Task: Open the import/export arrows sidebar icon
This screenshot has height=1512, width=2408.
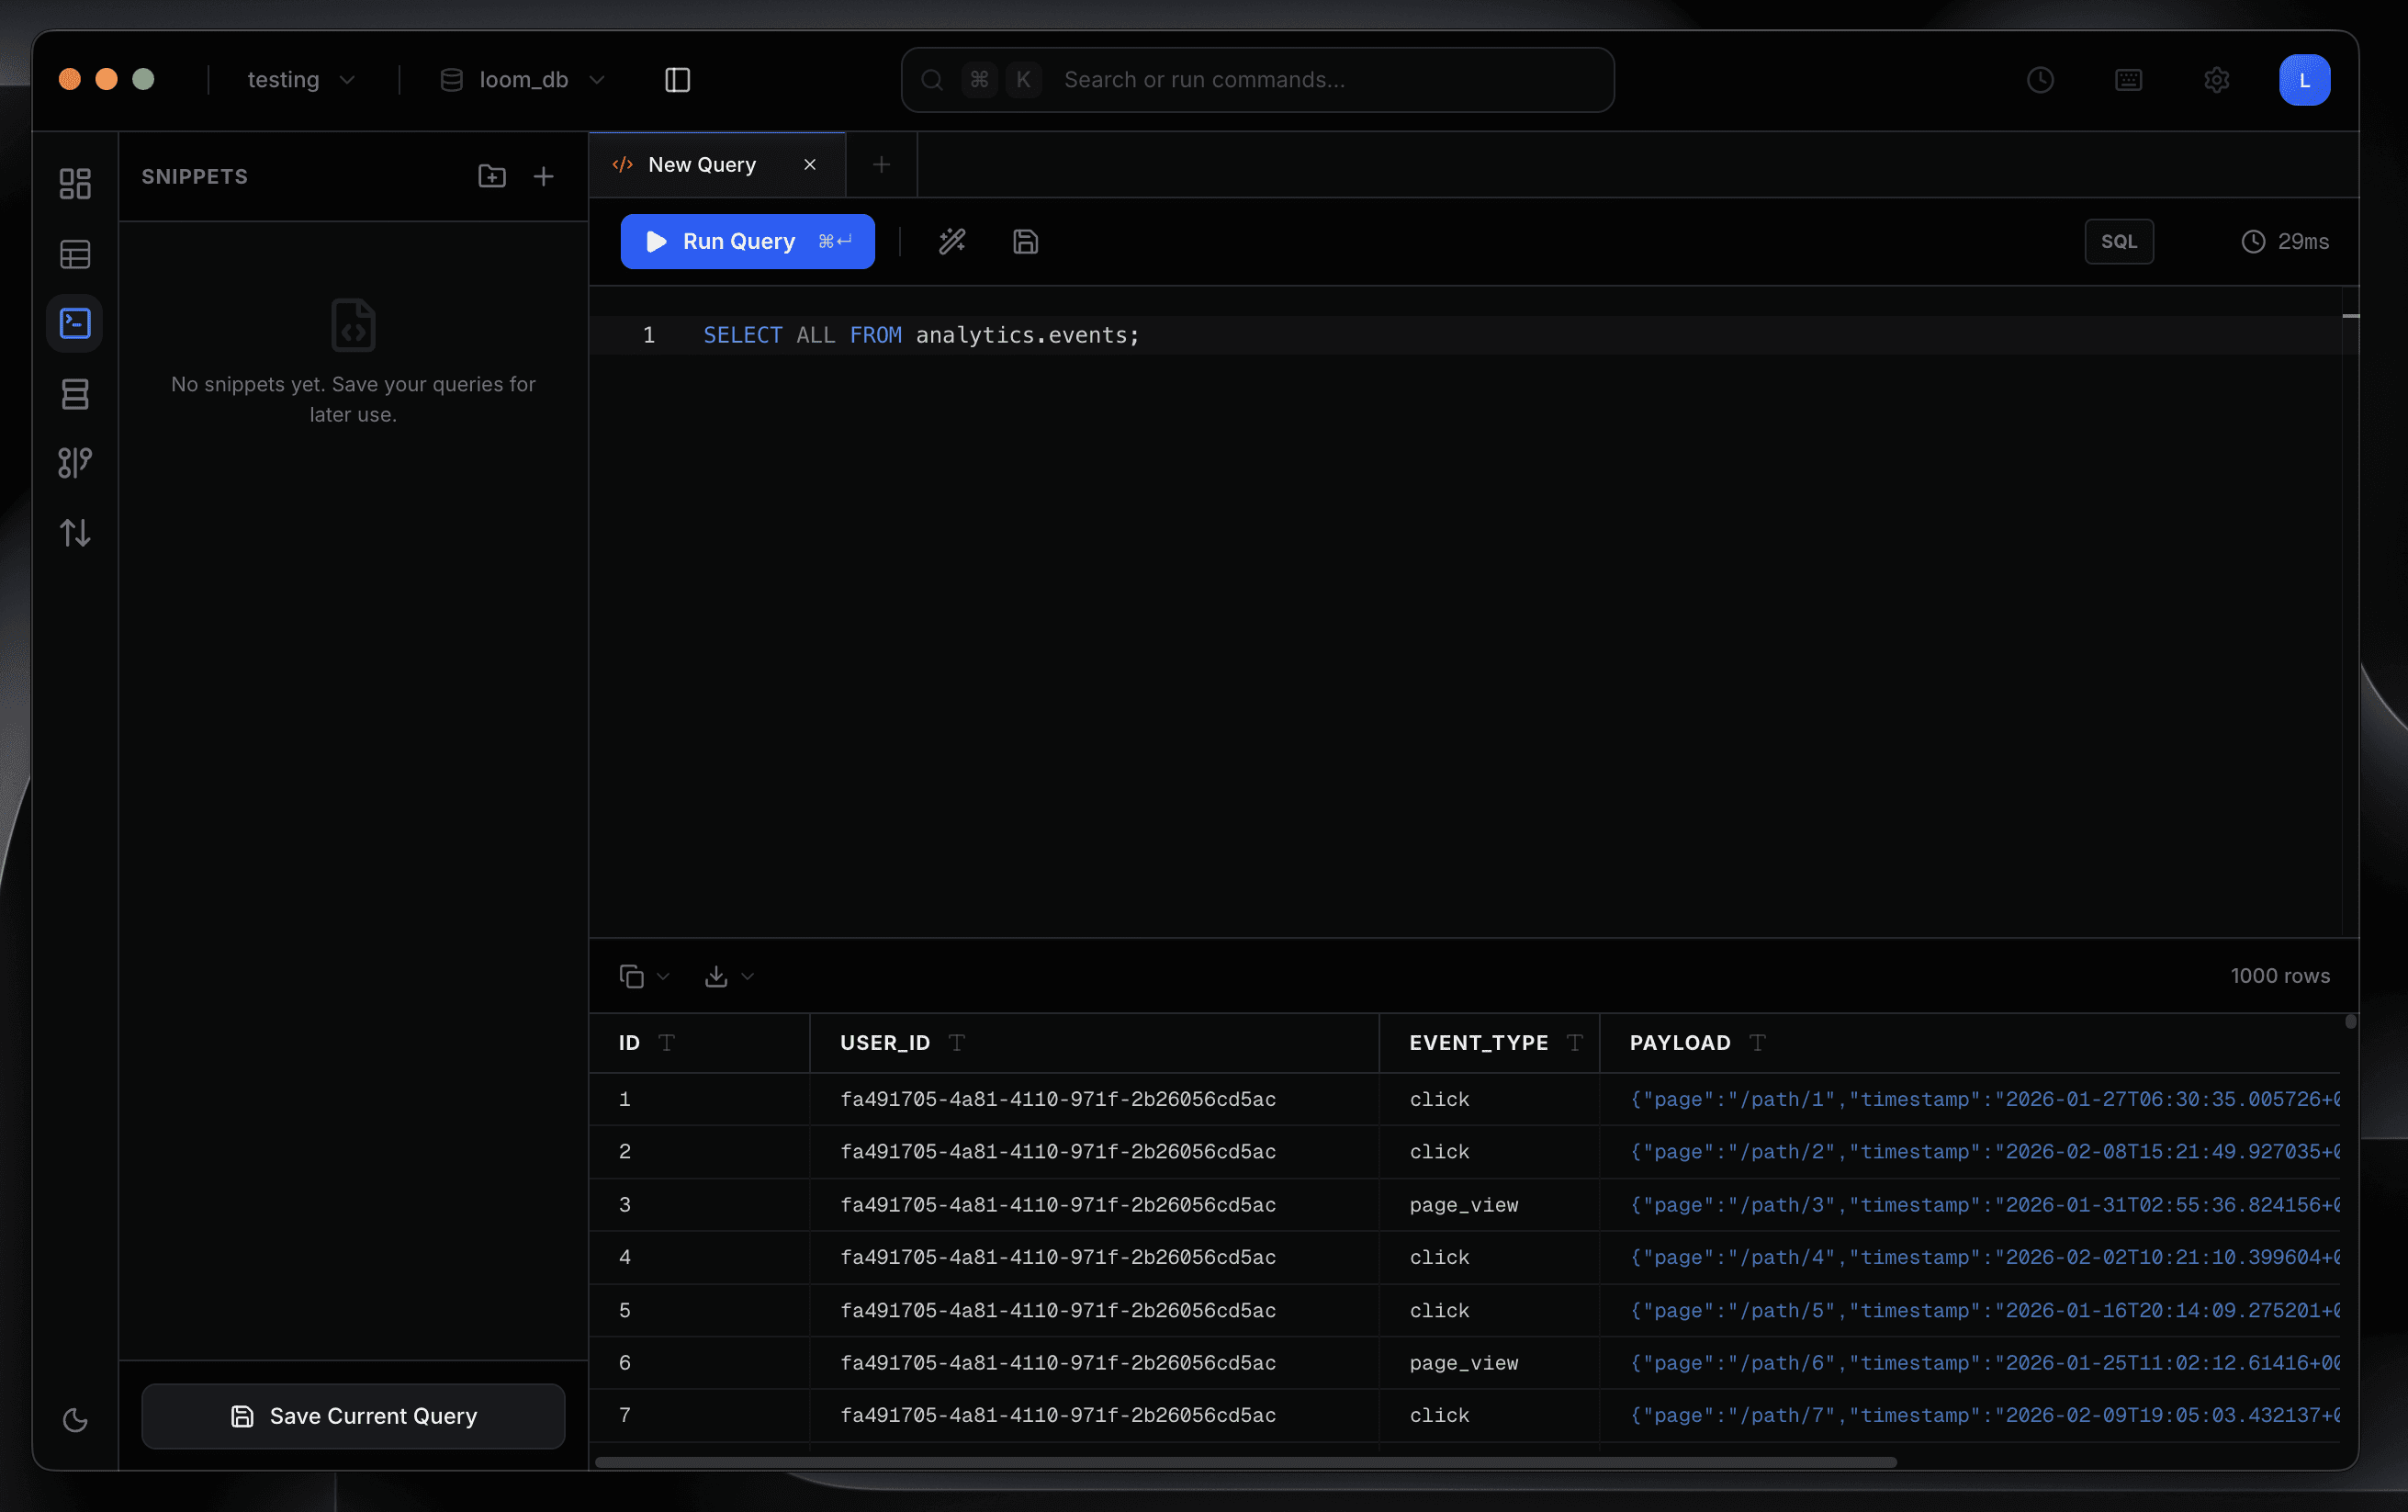Action: (x=75, y=532)
